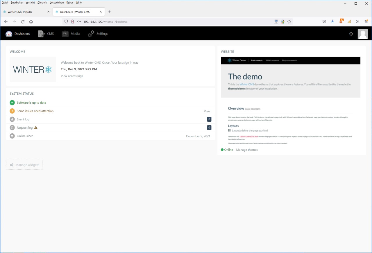The image size is (372, 253).
Task: View the issues needing attention
Action: tap(207, 111)
